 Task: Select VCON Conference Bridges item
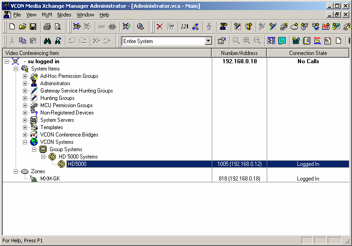point(69,135)
